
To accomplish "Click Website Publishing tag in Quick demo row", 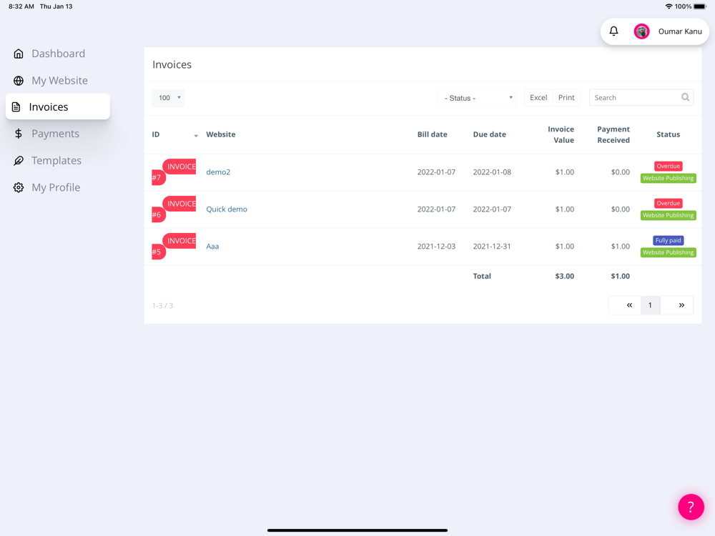I will coord(668,215).
